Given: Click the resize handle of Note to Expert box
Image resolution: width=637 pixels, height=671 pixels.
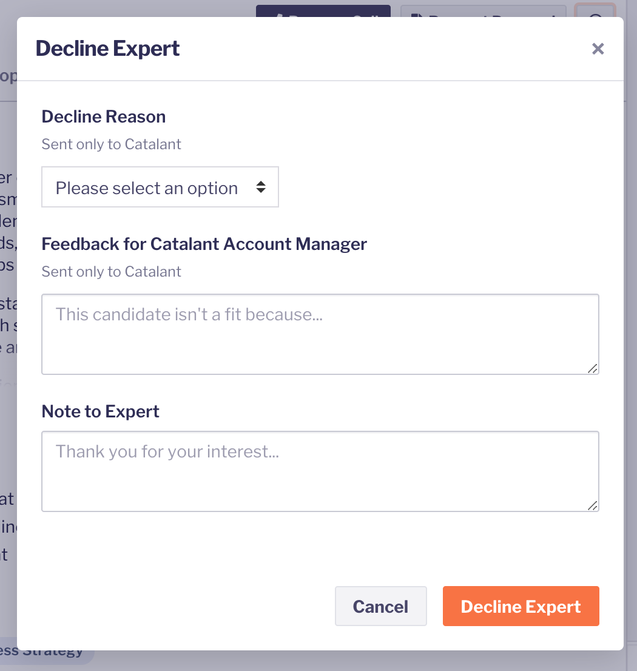Looking at the screenshot, I should click(x=593, y=505).
